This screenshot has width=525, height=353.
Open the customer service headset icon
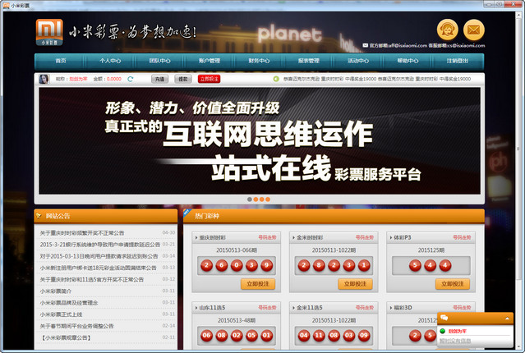click(447, 30)
